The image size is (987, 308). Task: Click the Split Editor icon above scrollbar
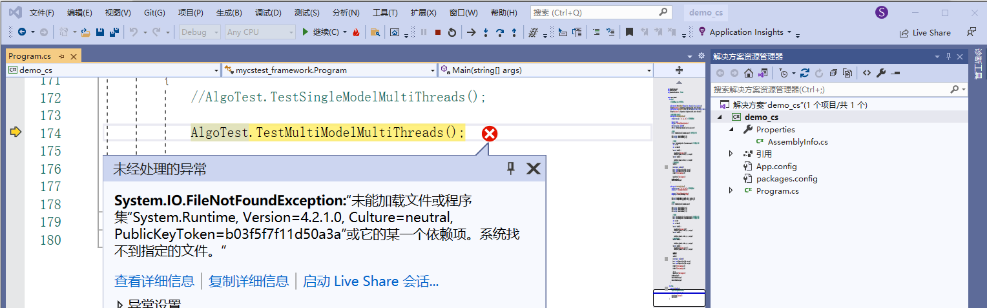point(679,70)
